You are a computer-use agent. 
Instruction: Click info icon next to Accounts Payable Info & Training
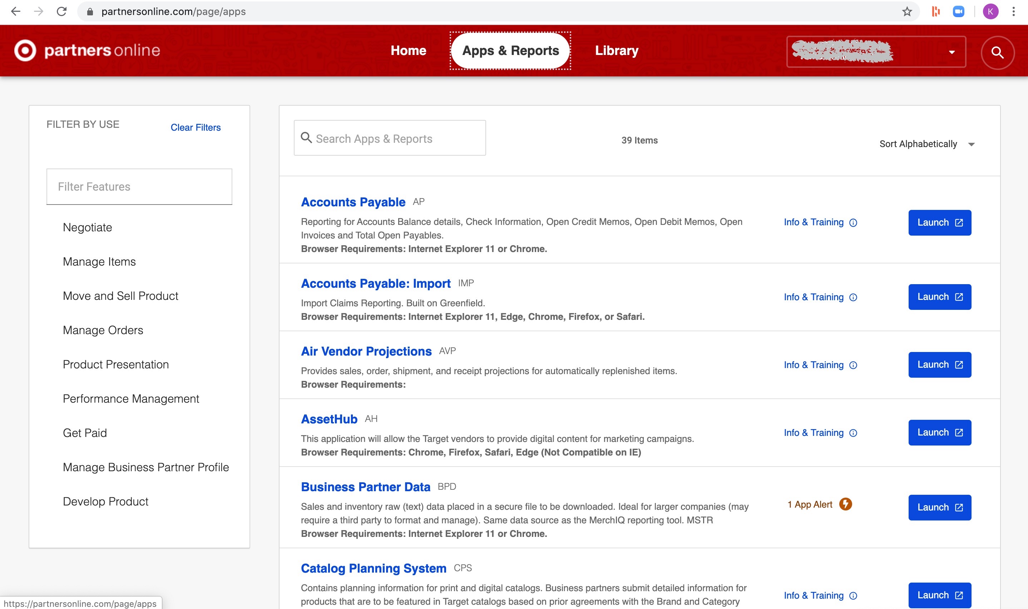tap(853, 222)
